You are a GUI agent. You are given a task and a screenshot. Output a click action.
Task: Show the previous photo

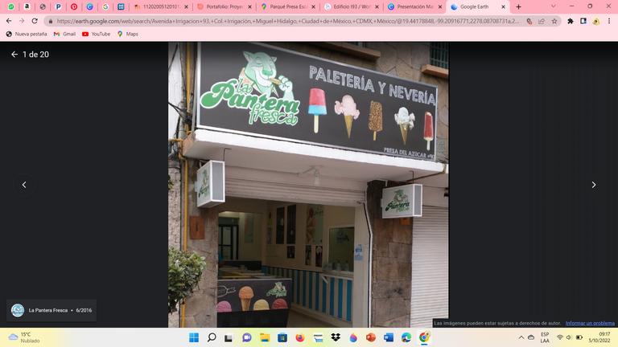[24, 185]
